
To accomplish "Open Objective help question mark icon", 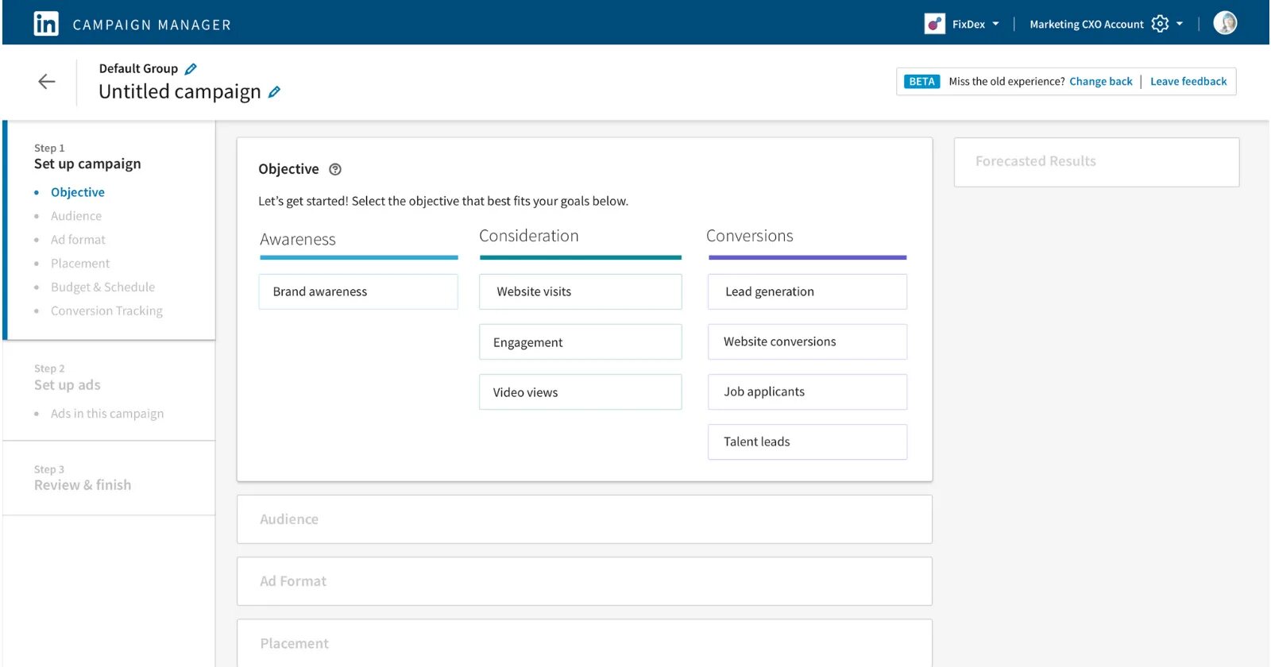I will click(x=335, y=169).
